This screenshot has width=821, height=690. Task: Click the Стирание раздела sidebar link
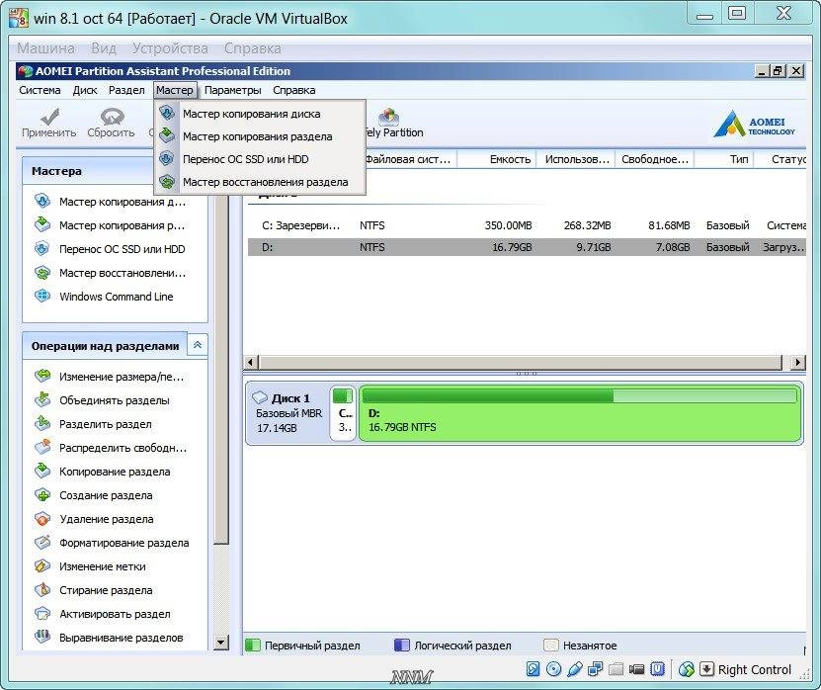coord(106,590)
